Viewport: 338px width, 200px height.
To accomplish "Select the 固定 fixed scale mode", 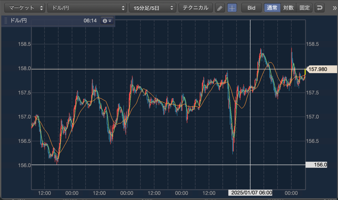I will (304, 8).
